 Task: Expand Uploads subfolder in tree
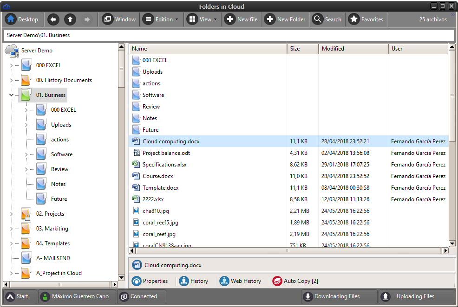tap(26, 125)
